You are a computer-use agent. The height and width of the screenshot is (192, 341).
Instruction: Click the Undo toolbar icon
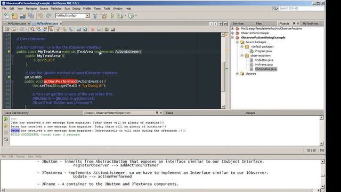(x=40, y=15)
